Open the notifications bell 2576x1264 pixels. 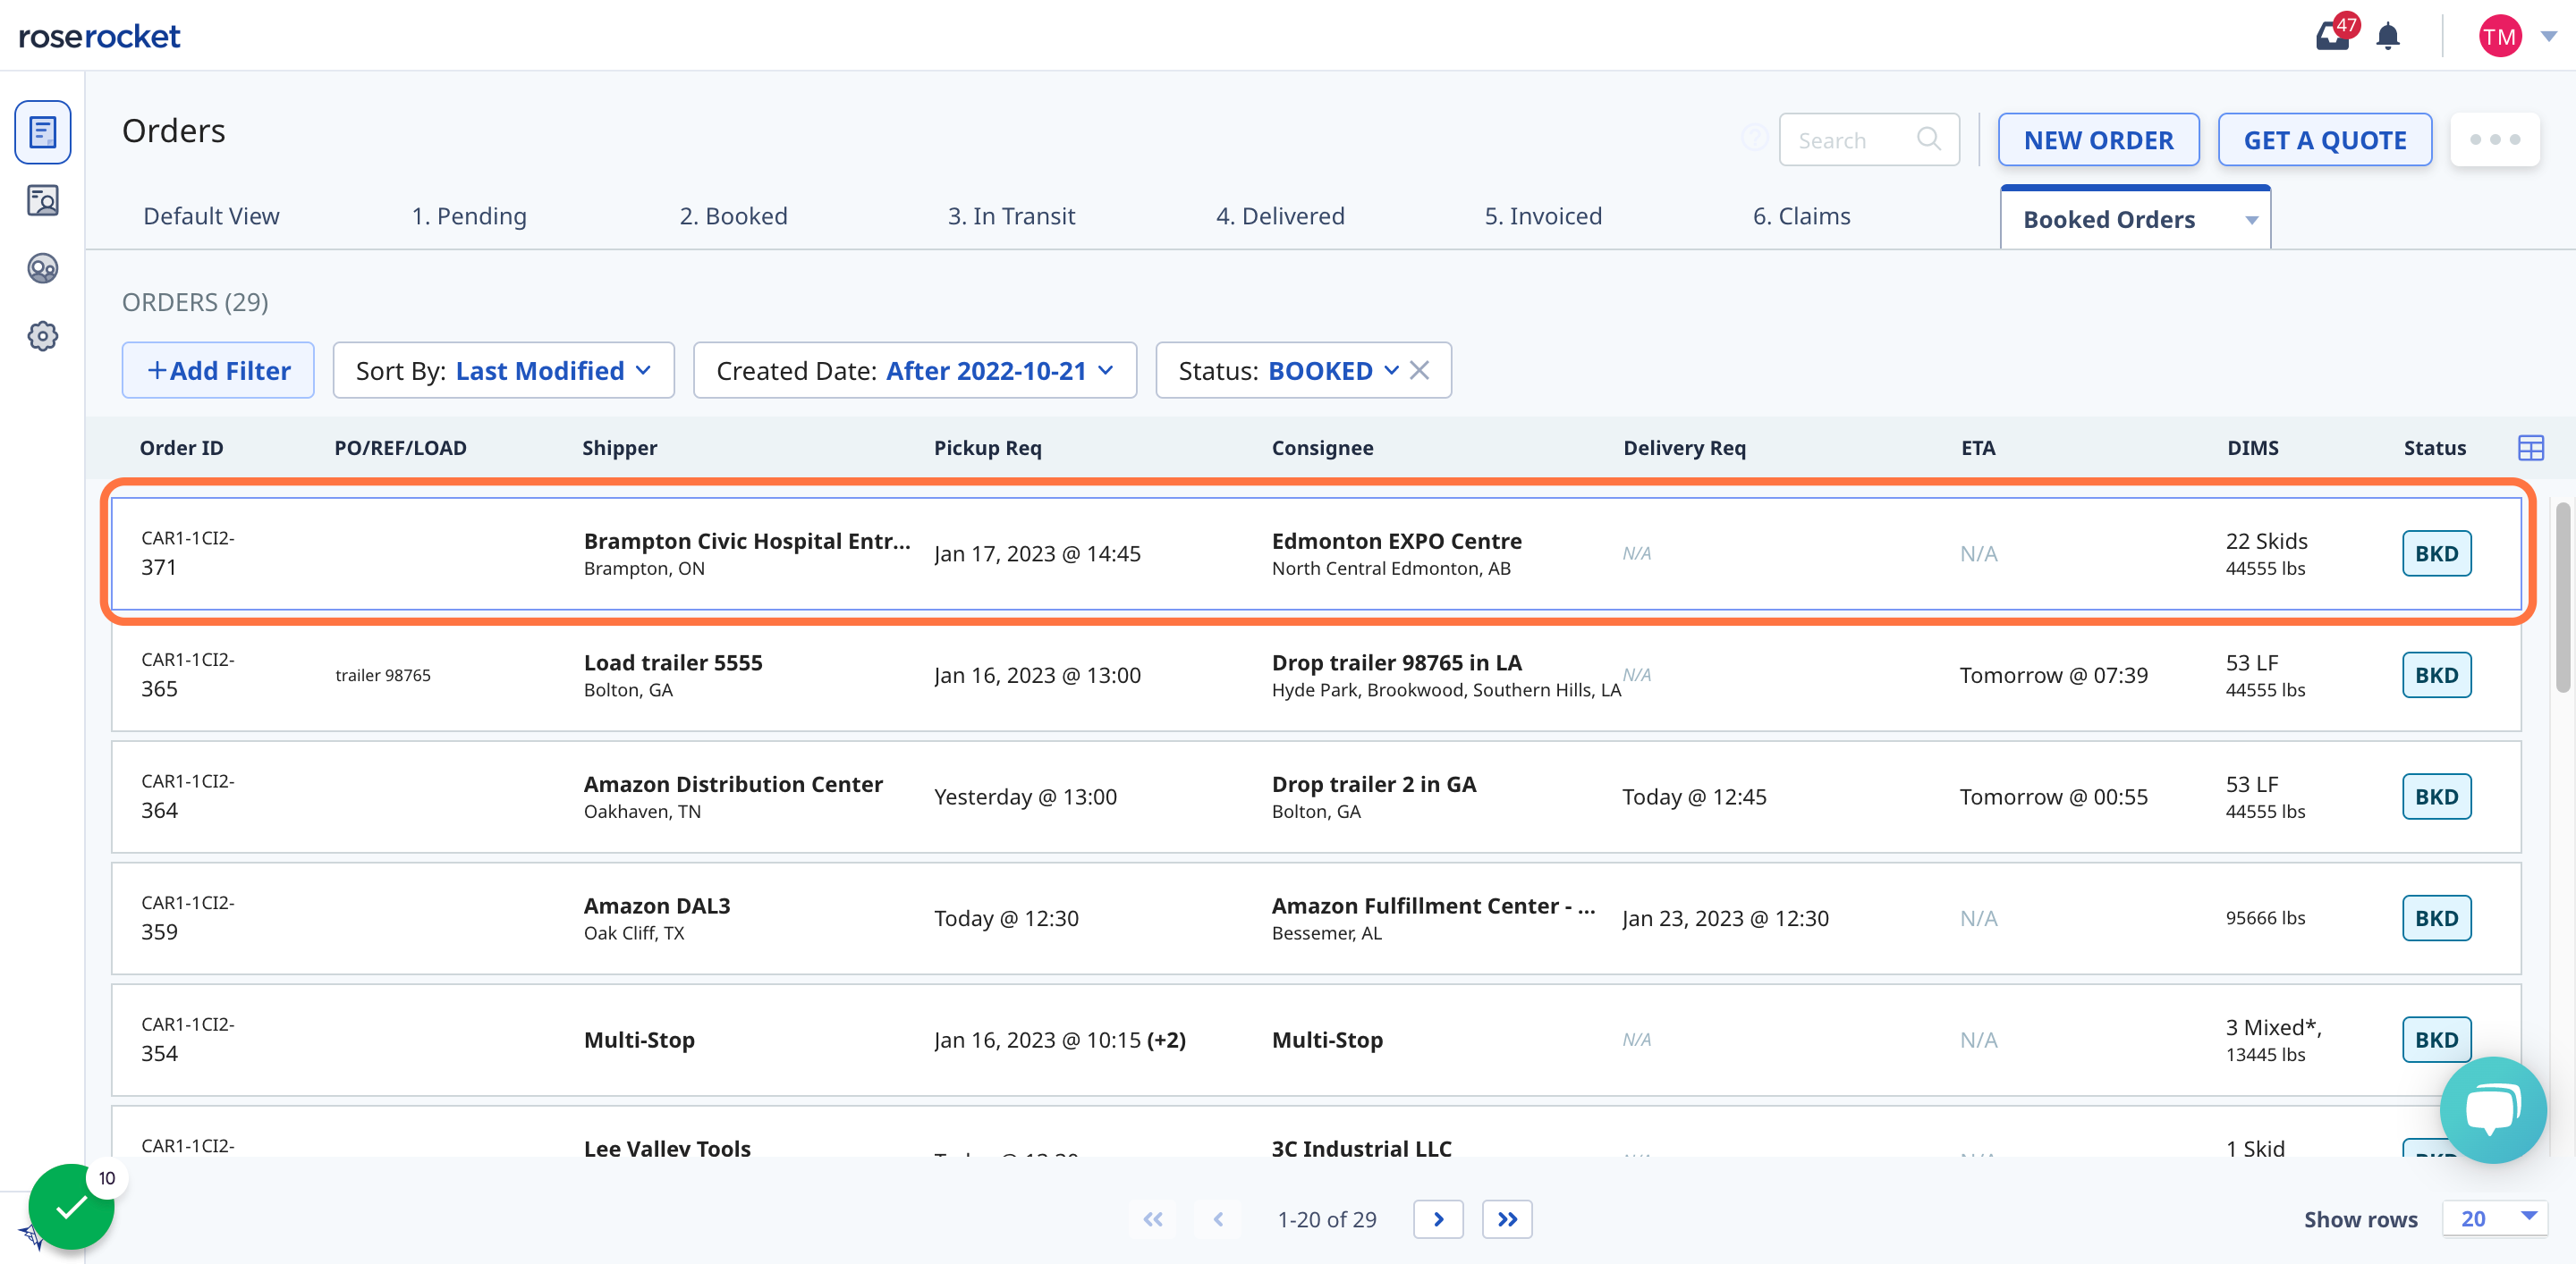(2388, 36)
